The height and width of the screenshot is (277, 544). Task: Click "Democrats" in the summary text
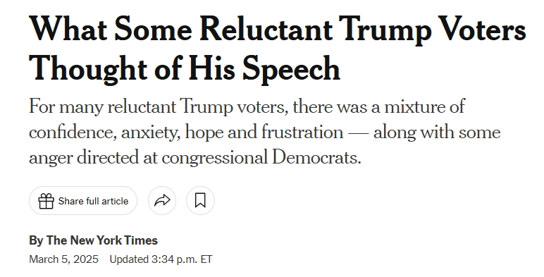coord(316,157)
